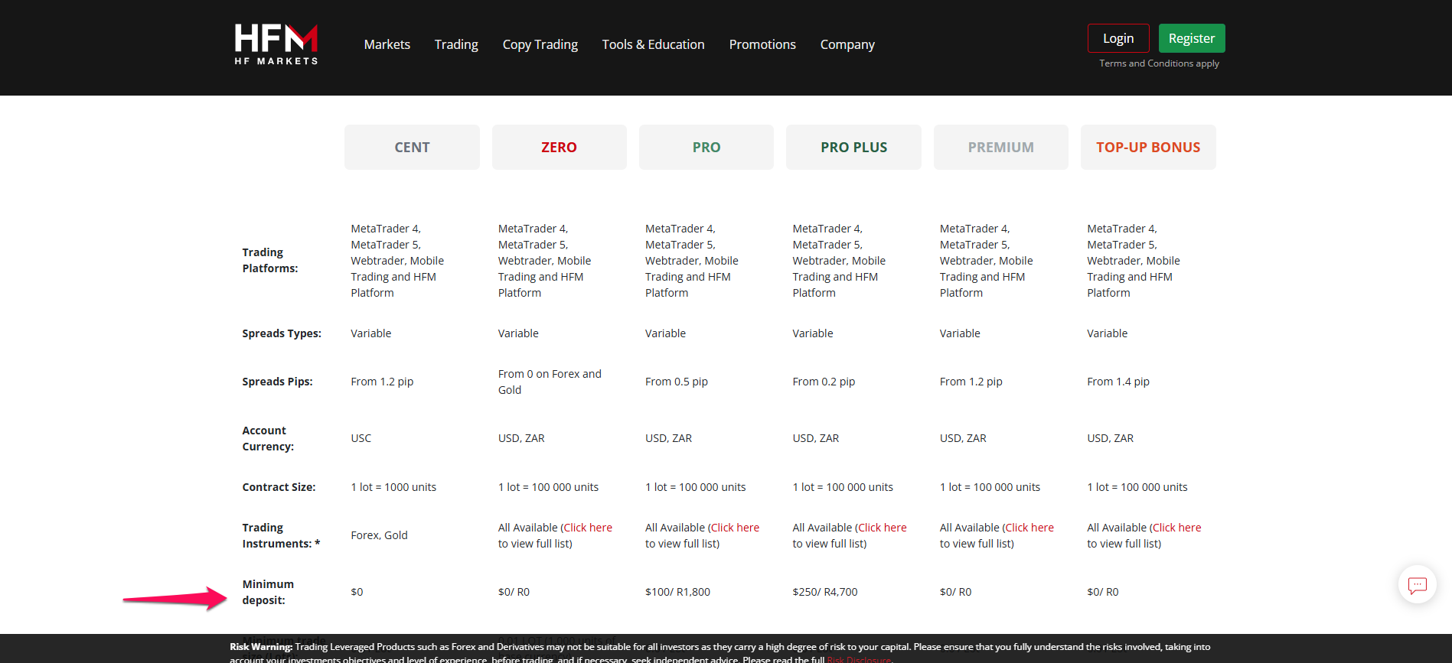This screenshot has height=663, width=1452.
Task: Open the Markets menu
Action: coord(387,44)
